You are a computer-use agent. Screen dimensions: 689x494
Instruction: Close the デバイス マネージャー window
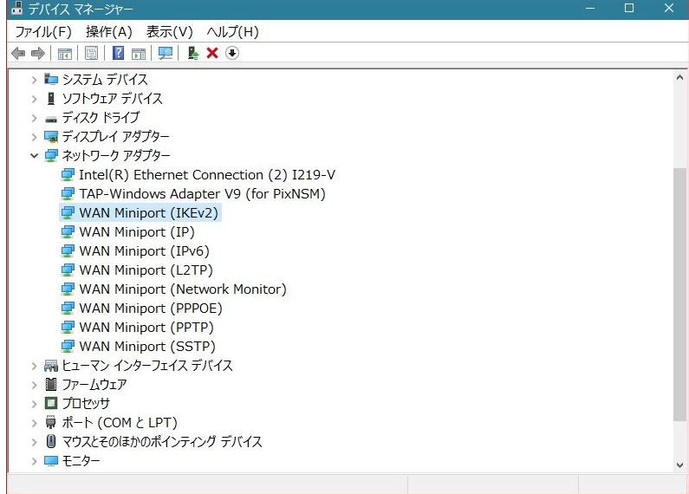[x=669, y=9]
